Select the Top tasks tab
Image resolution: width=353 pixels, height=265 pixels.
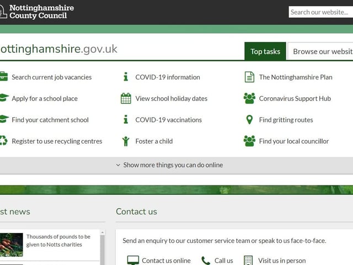265,51
